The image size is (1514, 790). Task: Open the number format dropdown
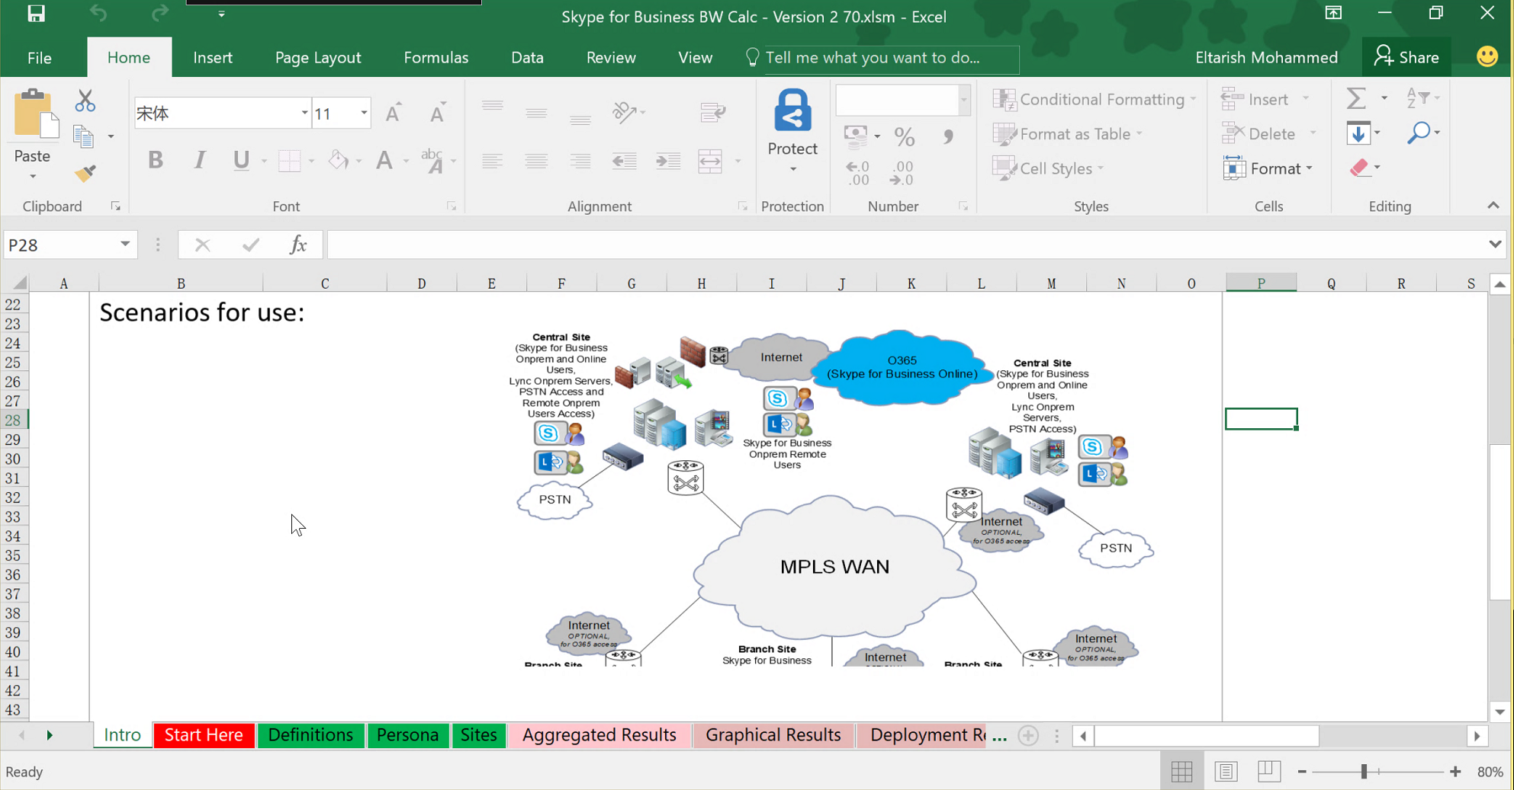(964, 100)
